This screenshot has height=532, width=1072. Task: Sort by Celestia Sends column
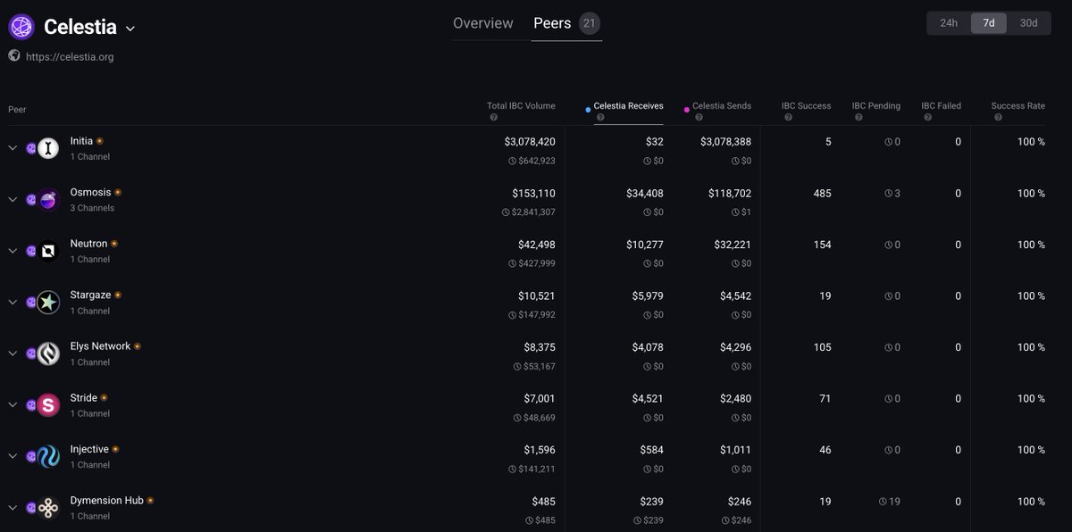point(722,105)
